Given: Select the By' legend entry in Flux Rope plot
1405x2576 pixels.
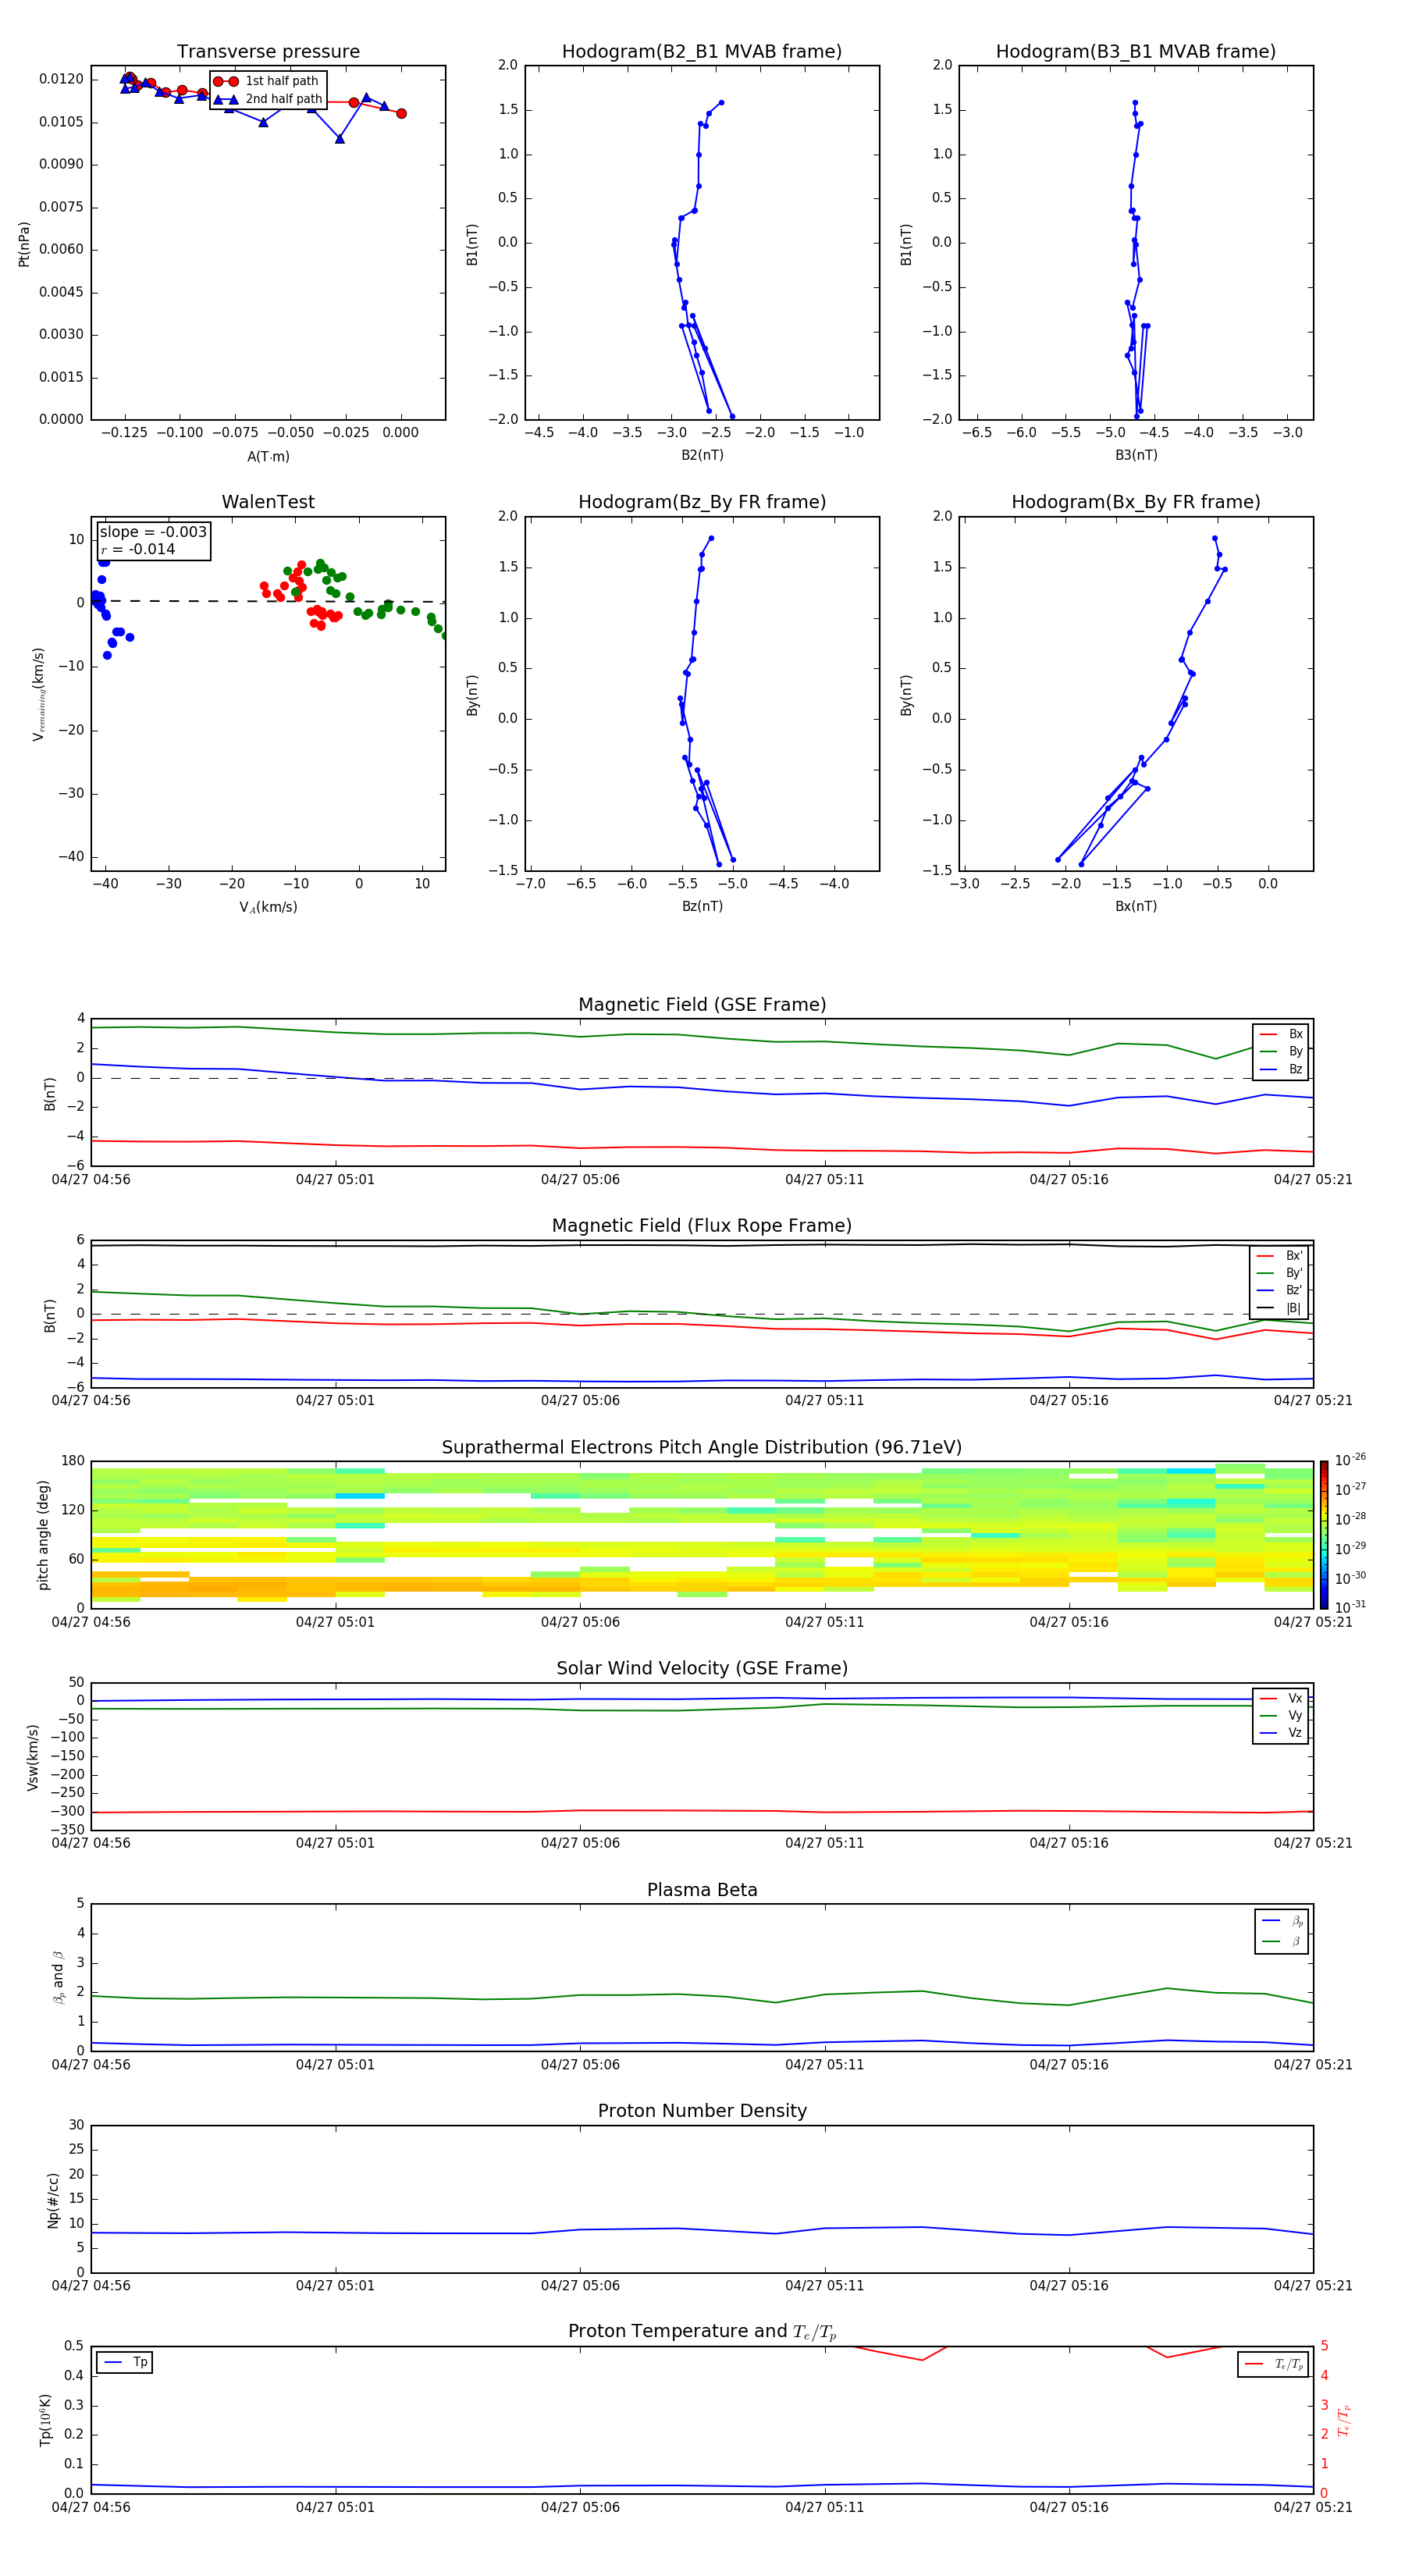Looking at the screenshot, I should [1280, 1274].
